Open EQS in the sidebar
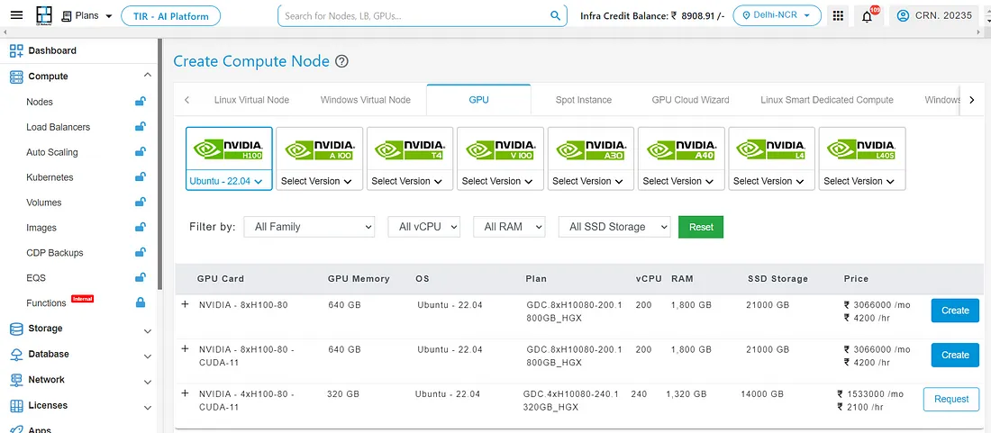The image size is (991, 433). coord(36,278)
